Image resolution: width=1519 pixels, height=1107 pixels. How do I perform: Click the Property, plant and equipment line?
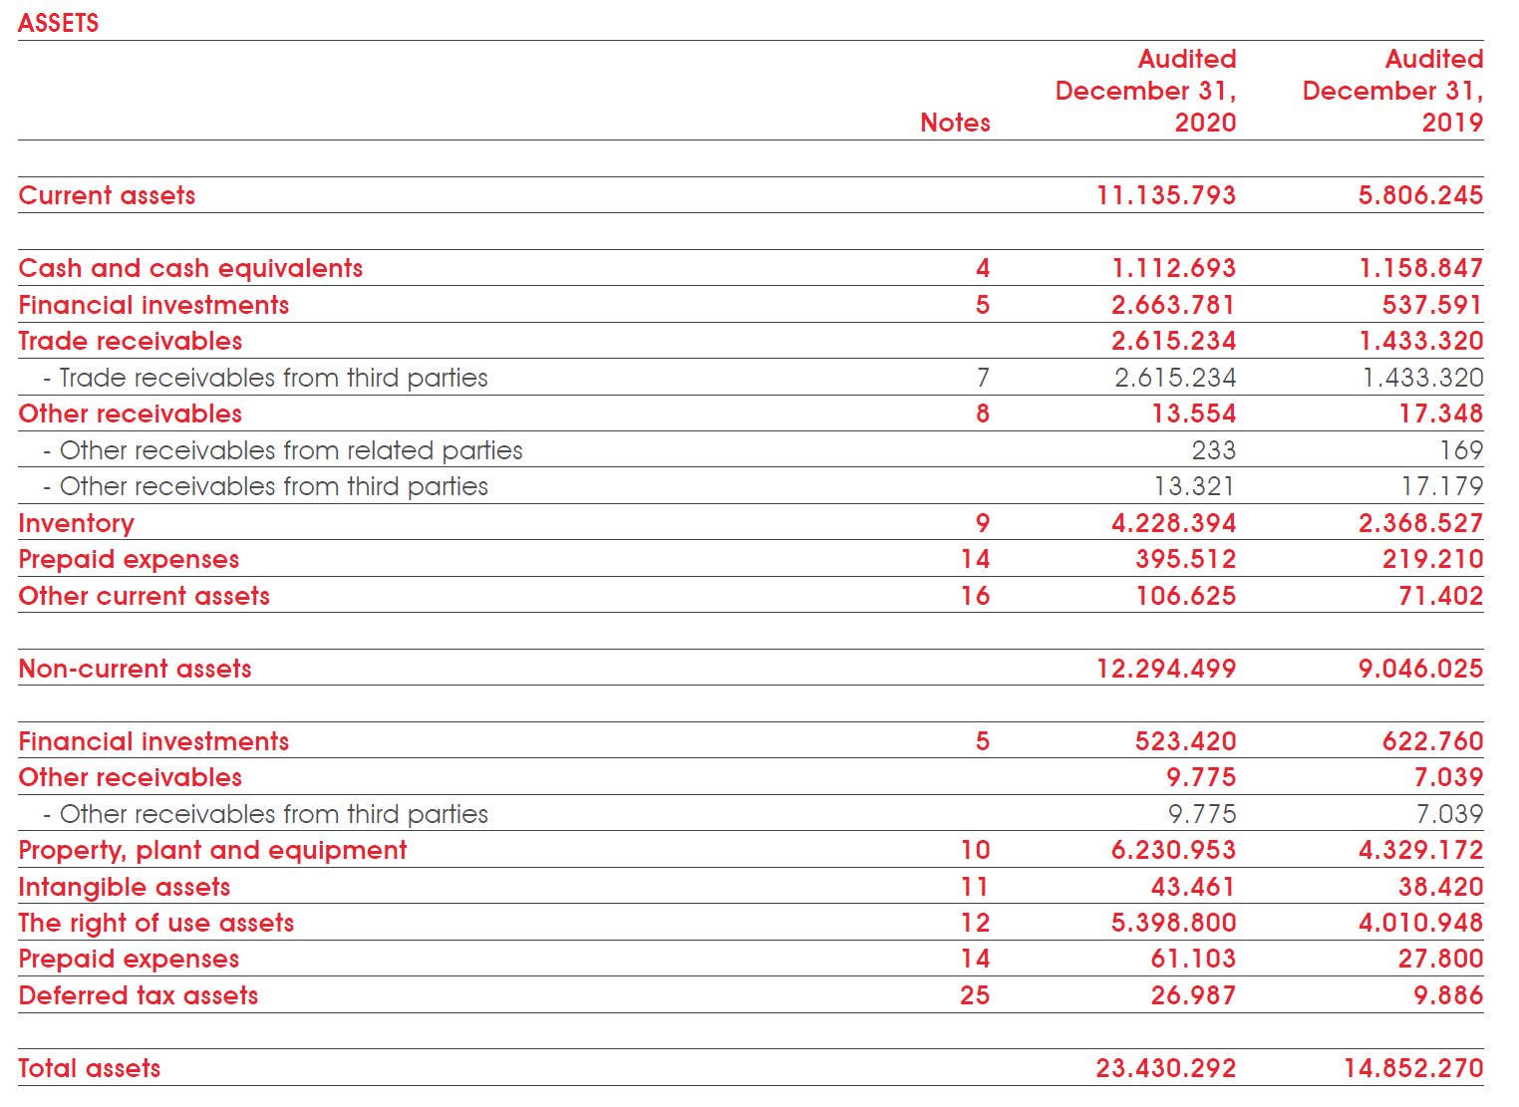(211, 850)
